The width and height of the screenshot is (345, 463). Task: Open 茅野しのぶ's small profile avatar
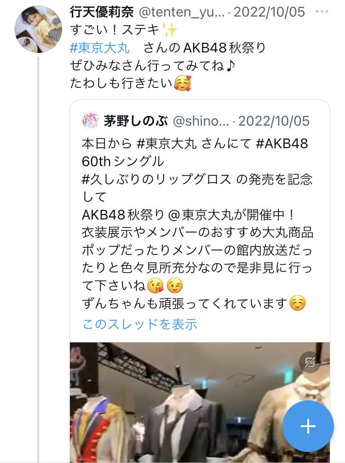click(90, 121)
